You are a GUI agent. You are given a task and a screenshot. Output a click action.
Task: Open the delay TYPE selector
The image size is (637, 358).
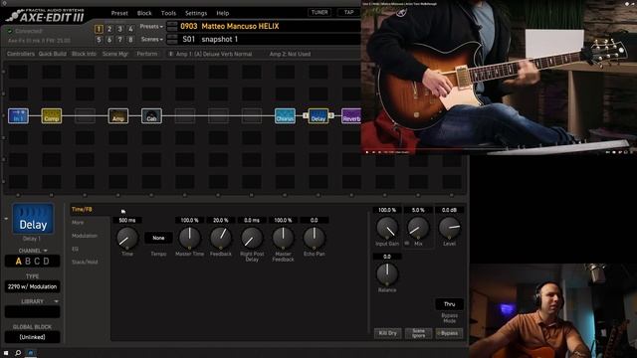(x=33, y=286)
